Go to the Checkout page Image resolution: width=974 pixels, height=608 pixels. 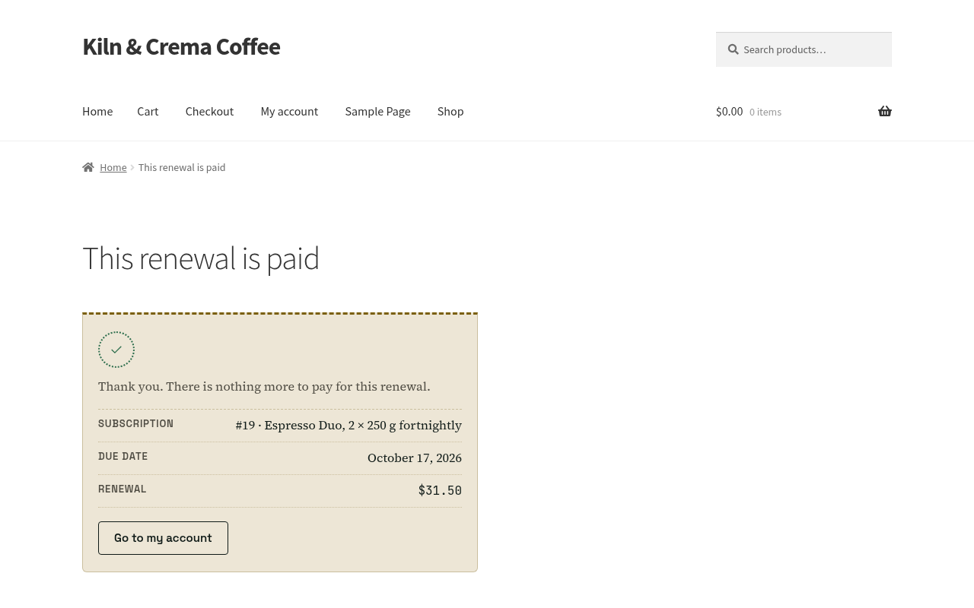click(x=209, y=111)
